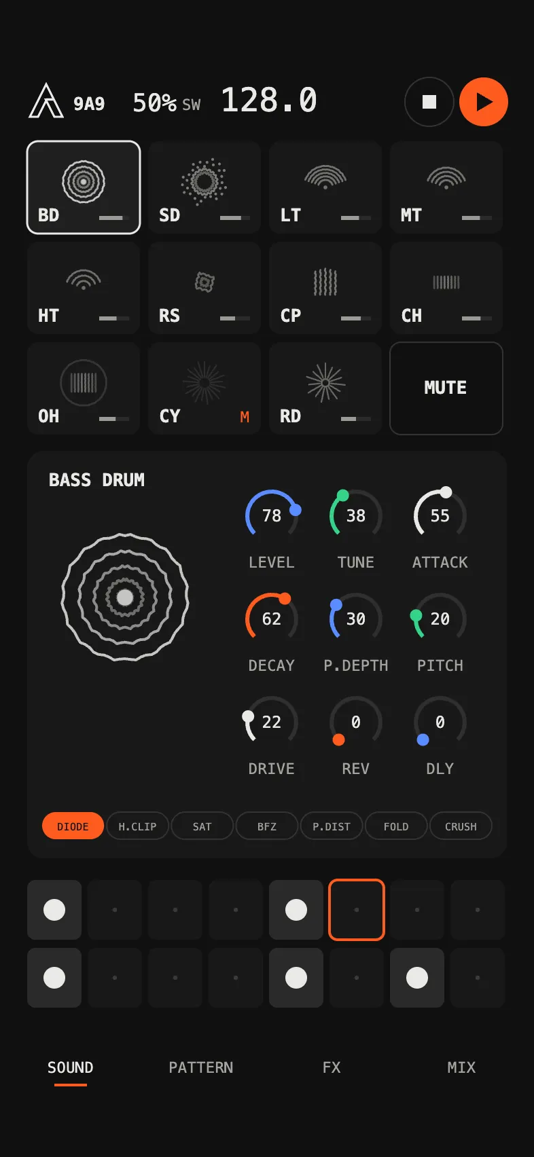The width and height of the screenshot is (534, 1157).
Task: Toggle active step 15 in the bottom row
Action: click(x=417, y=978)
